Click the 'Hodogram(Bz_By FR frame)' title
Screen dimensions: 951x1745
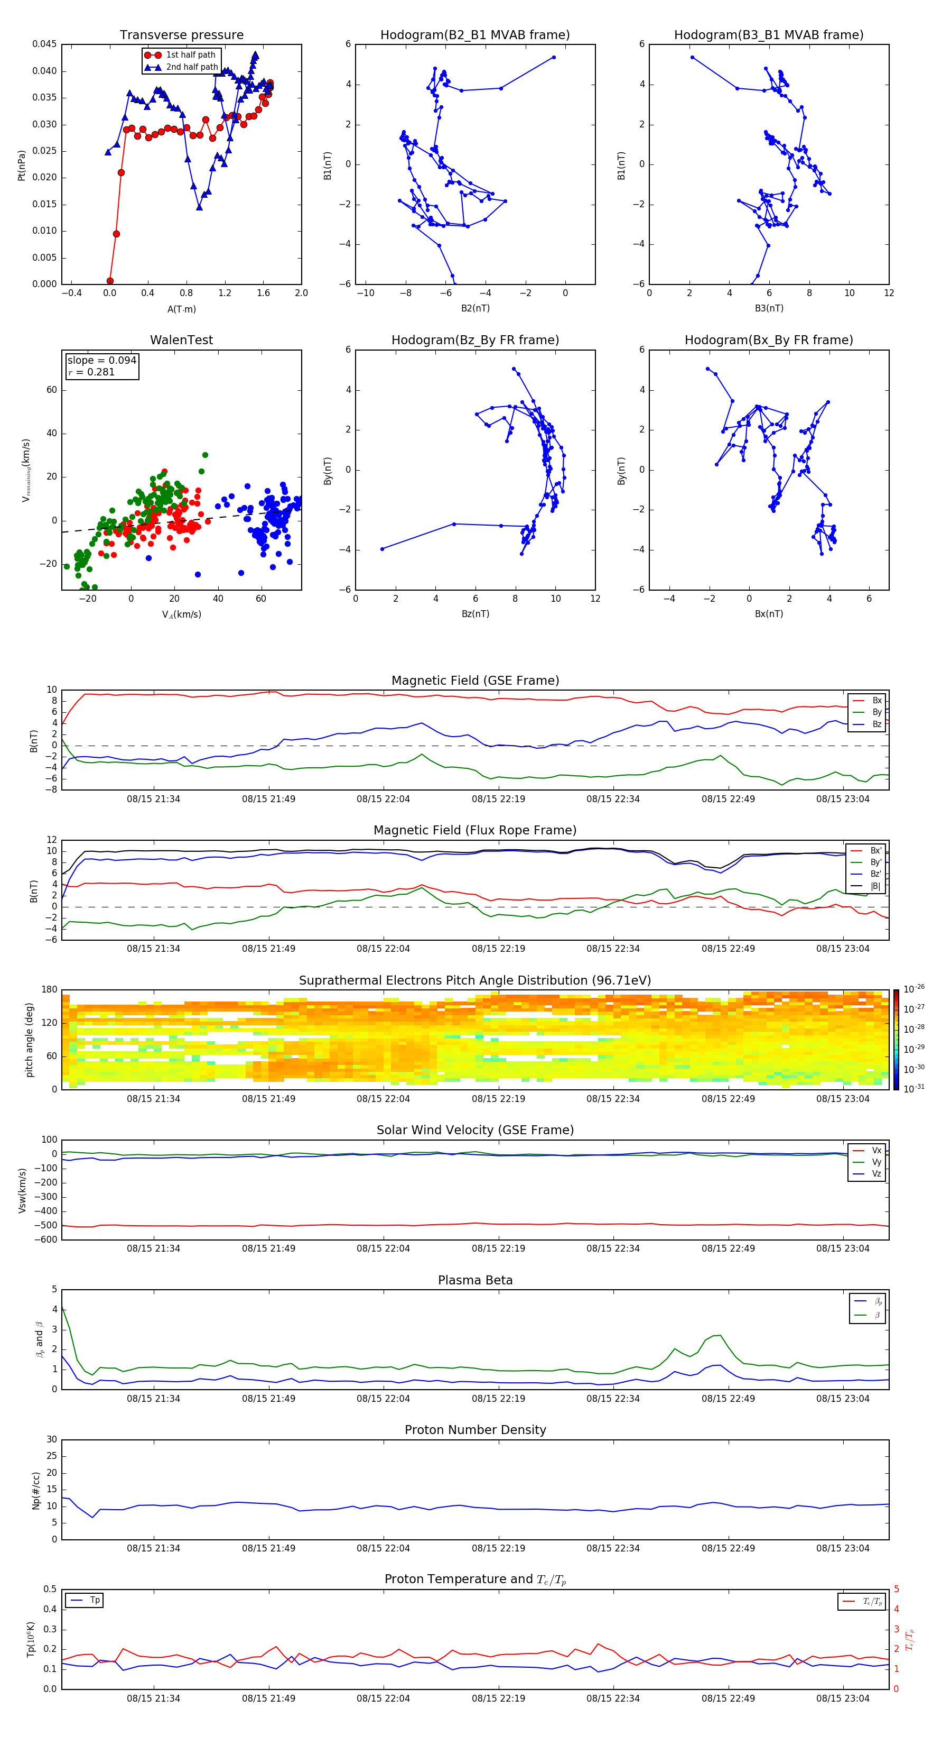pyautogui.click(x=475, y=340)
